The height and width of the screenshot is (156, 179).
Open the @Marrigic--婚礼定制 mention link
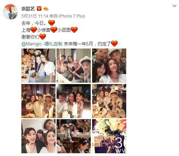(x=42, y=44)
